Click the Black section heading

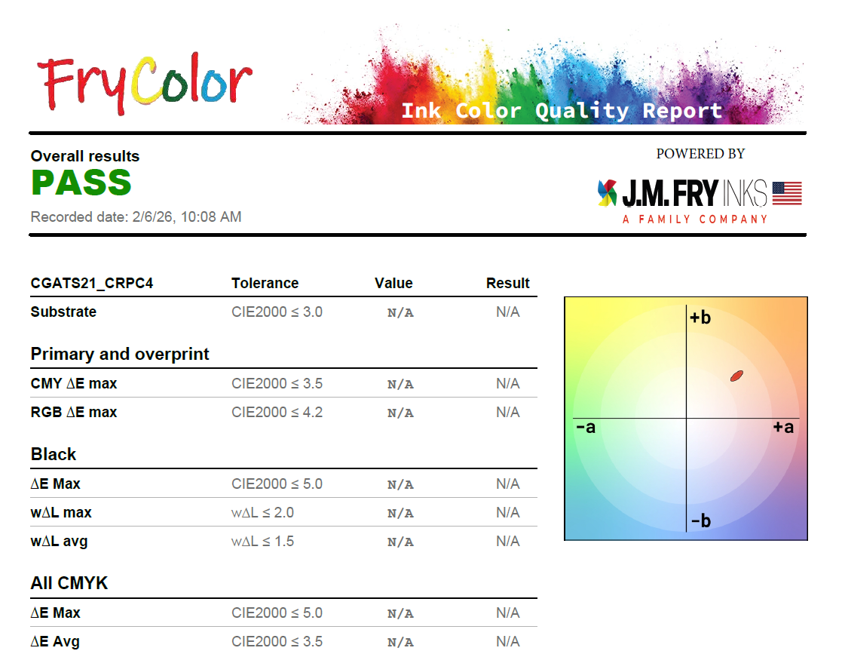(x=54, y=454)
